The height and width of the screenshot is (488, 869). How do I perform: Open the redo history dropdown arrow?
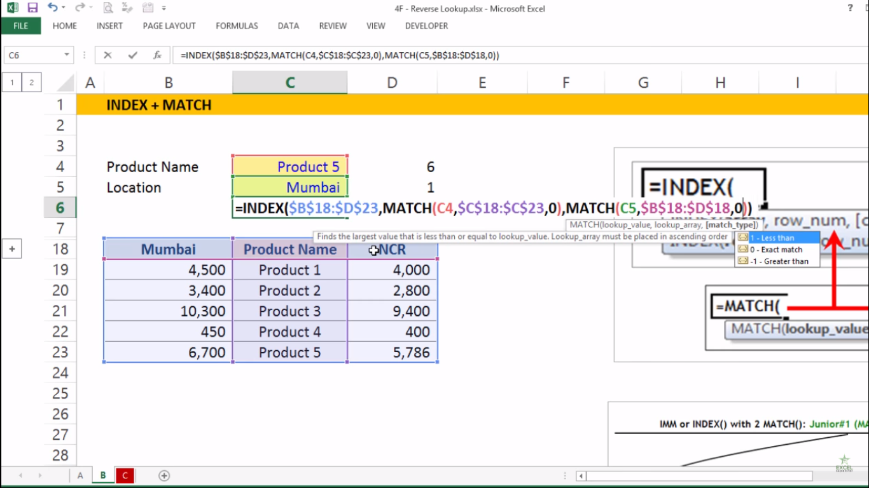tap(91, 8)
